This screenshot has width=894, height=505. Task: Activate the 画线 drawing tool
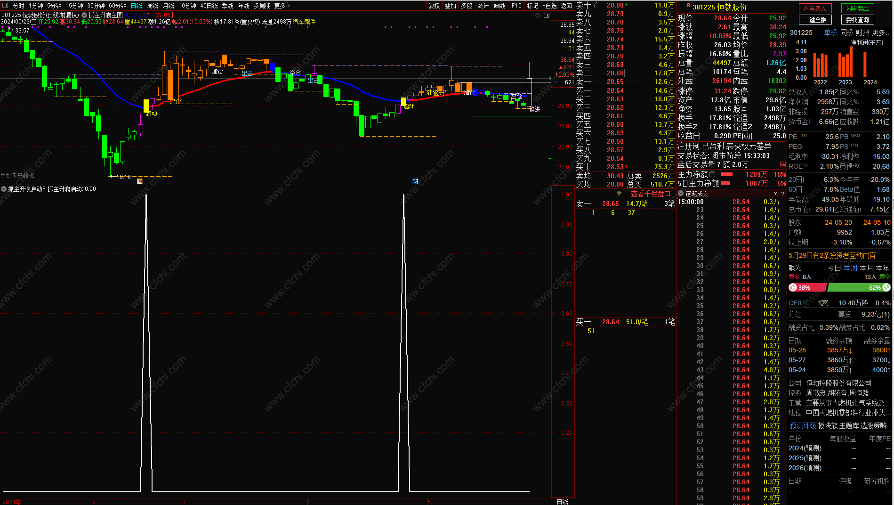[x=500, y=6]
